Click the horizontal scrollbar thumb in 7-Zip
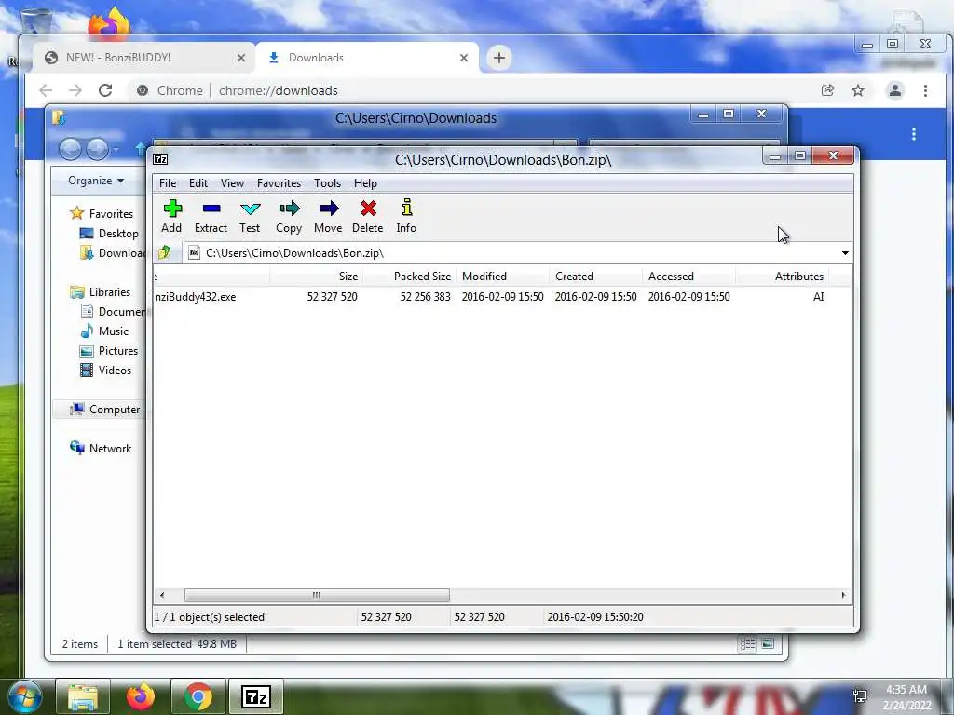Screen dimensions: 954x715 (x=317, y=595)
